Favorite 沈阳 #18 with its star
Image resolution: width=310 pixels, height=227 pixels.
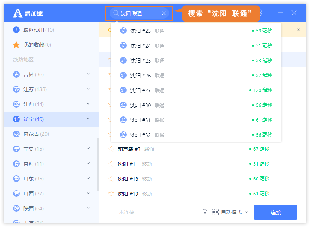tap(111, 179)
